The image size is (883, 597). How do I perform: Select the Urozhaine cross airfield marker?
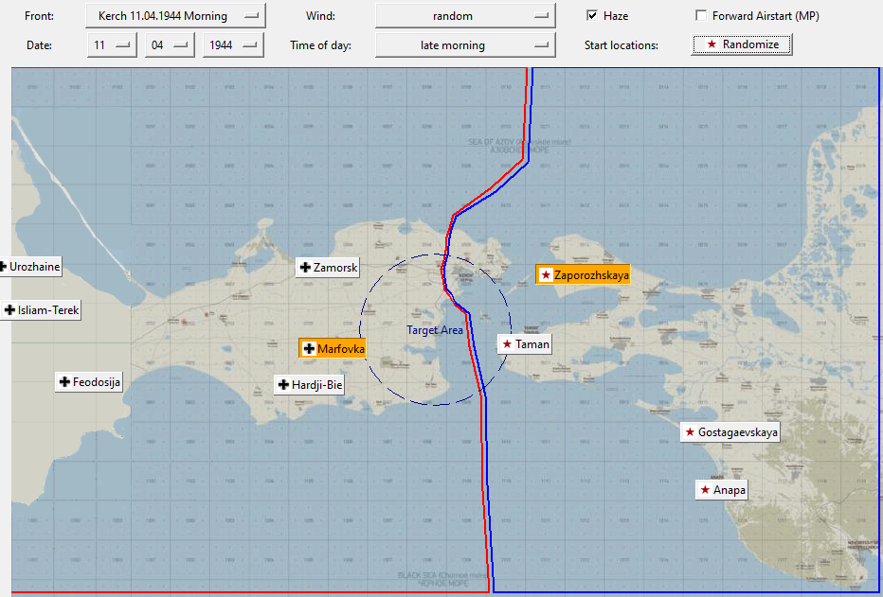point(30,267)
